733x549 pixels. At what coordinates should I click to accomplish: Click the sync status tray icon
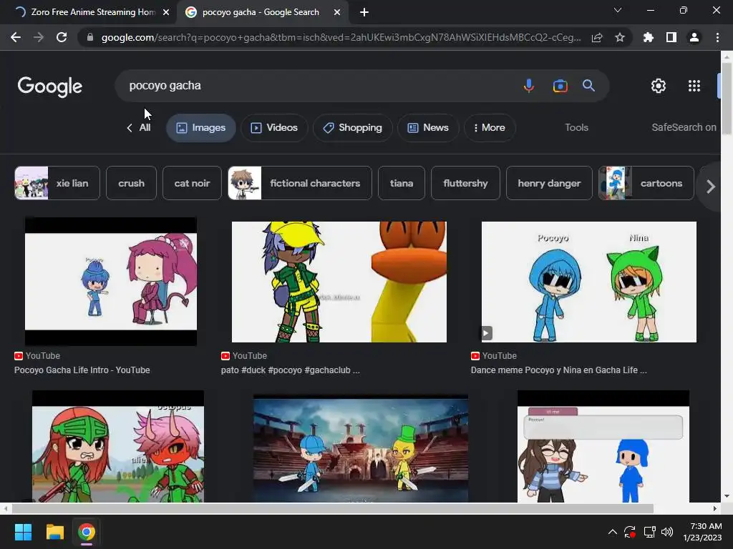[x=630, y=532]
